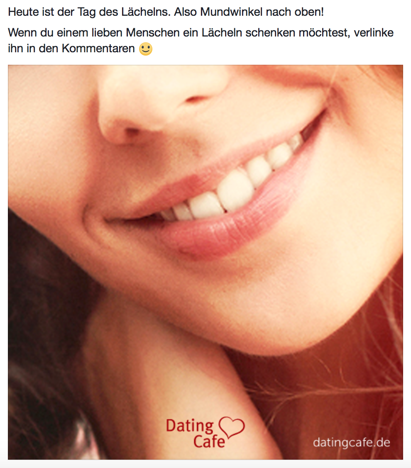Click the line starting Wenn du einem lieben

tap(201, 32)
